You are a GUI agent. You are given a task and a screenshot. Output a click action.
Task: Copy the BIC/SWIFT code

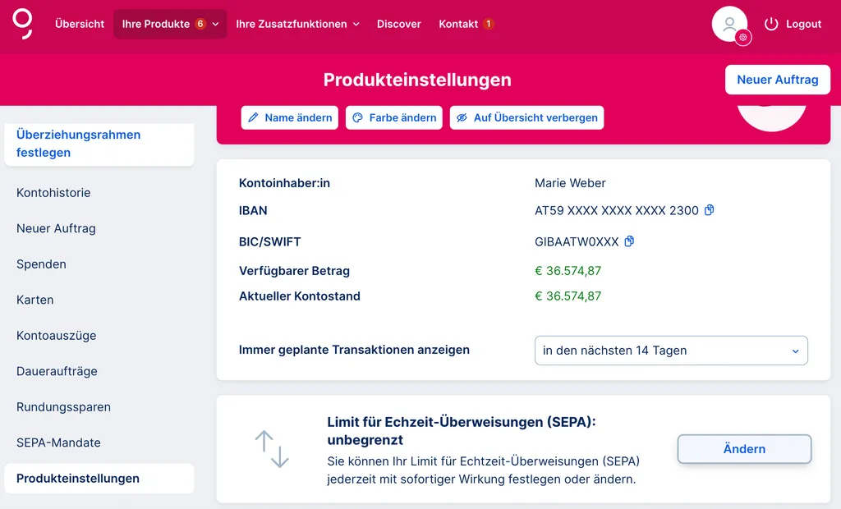click(x=630, y=241)
